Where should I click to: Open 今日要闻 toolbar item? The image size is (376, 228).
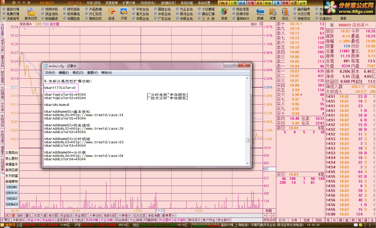(206, 9)
